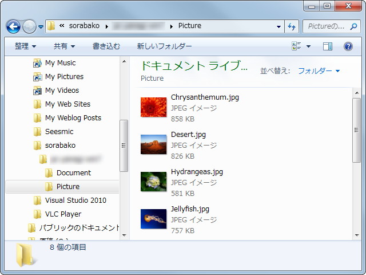This screenshot has width=366, height=275.
Task: Select Seesmic folder in tree
Action: pyautogui.click(x=59, y=132)
